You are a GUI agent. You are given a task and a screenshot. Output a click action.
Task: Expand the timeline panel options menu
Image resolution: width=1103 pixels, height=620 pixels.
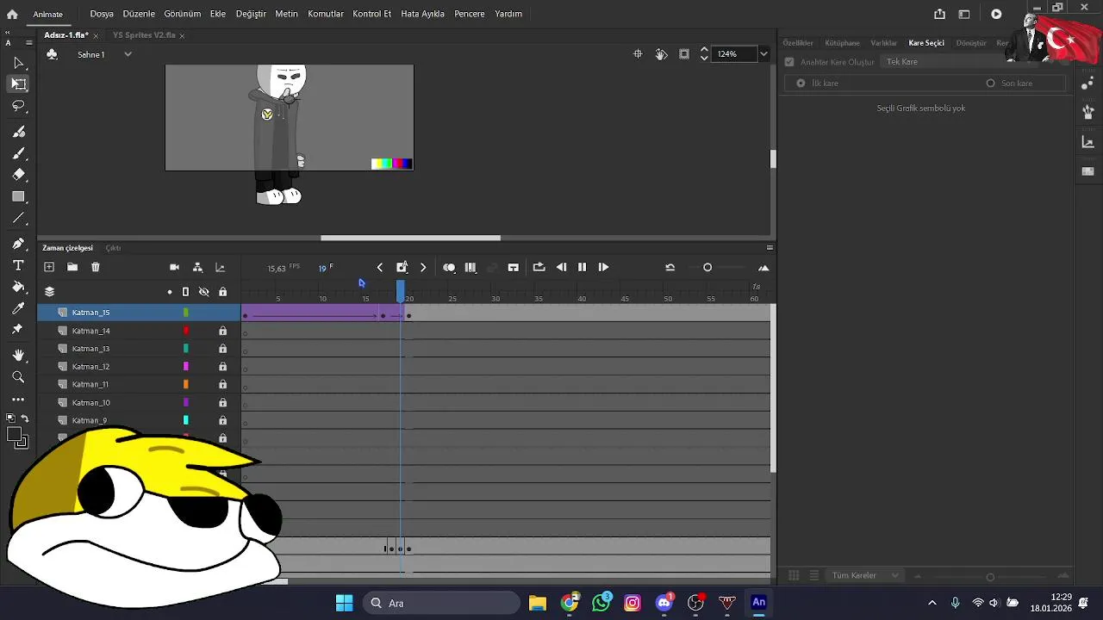770,248
